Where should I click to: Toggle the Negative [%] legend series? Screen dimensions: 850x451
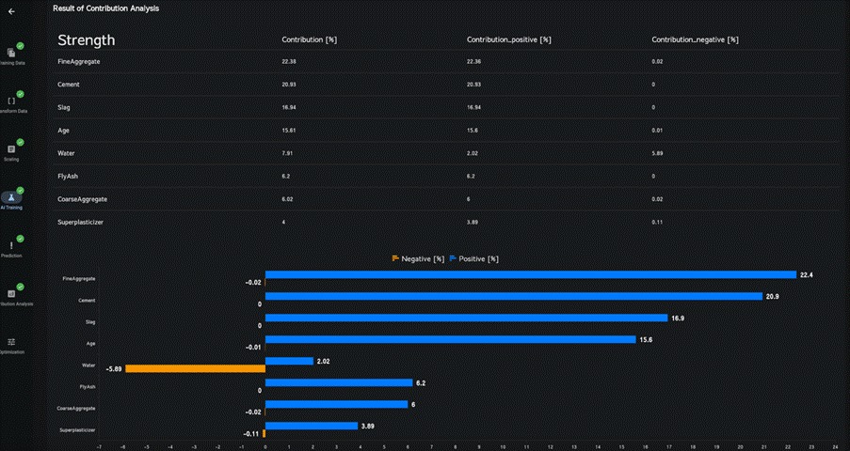[x=417, y=258]
